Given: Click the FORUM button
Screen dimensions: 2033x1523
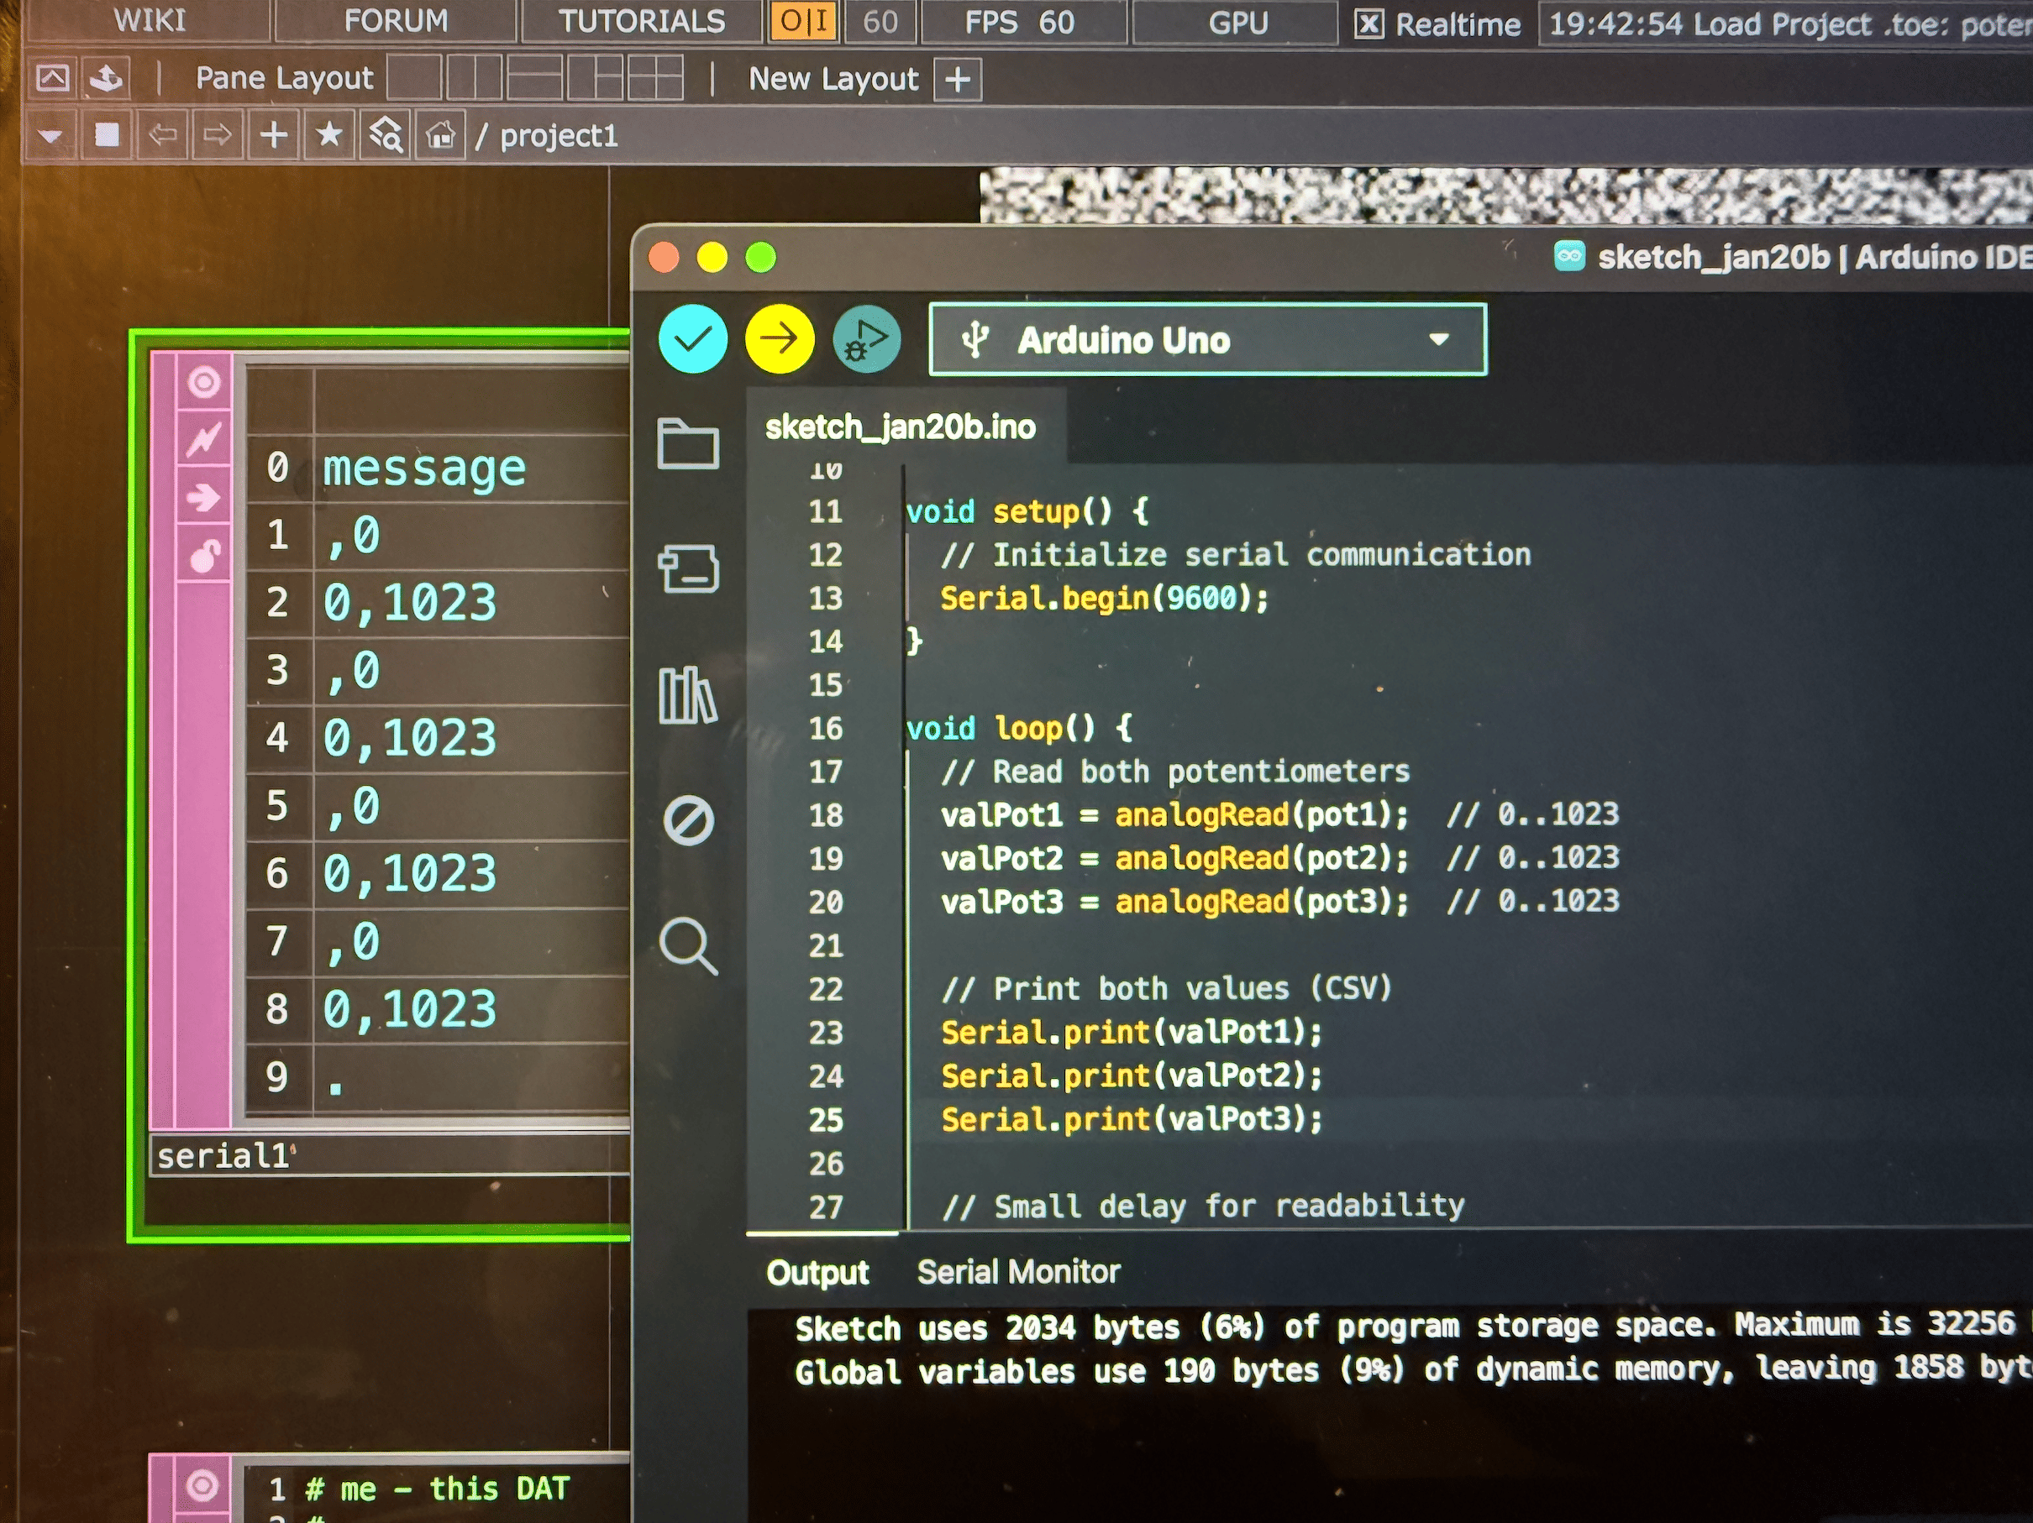Looking at the screenshot, I should coord(395,20).
